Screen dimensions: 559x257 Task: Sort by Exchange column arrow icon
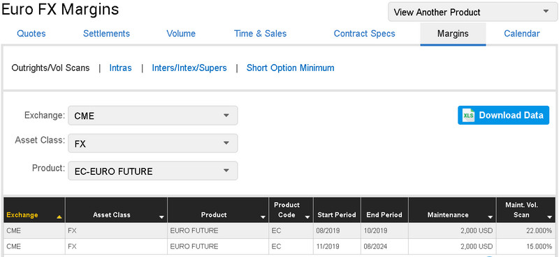pyautogui.click(x=59, y=217)
